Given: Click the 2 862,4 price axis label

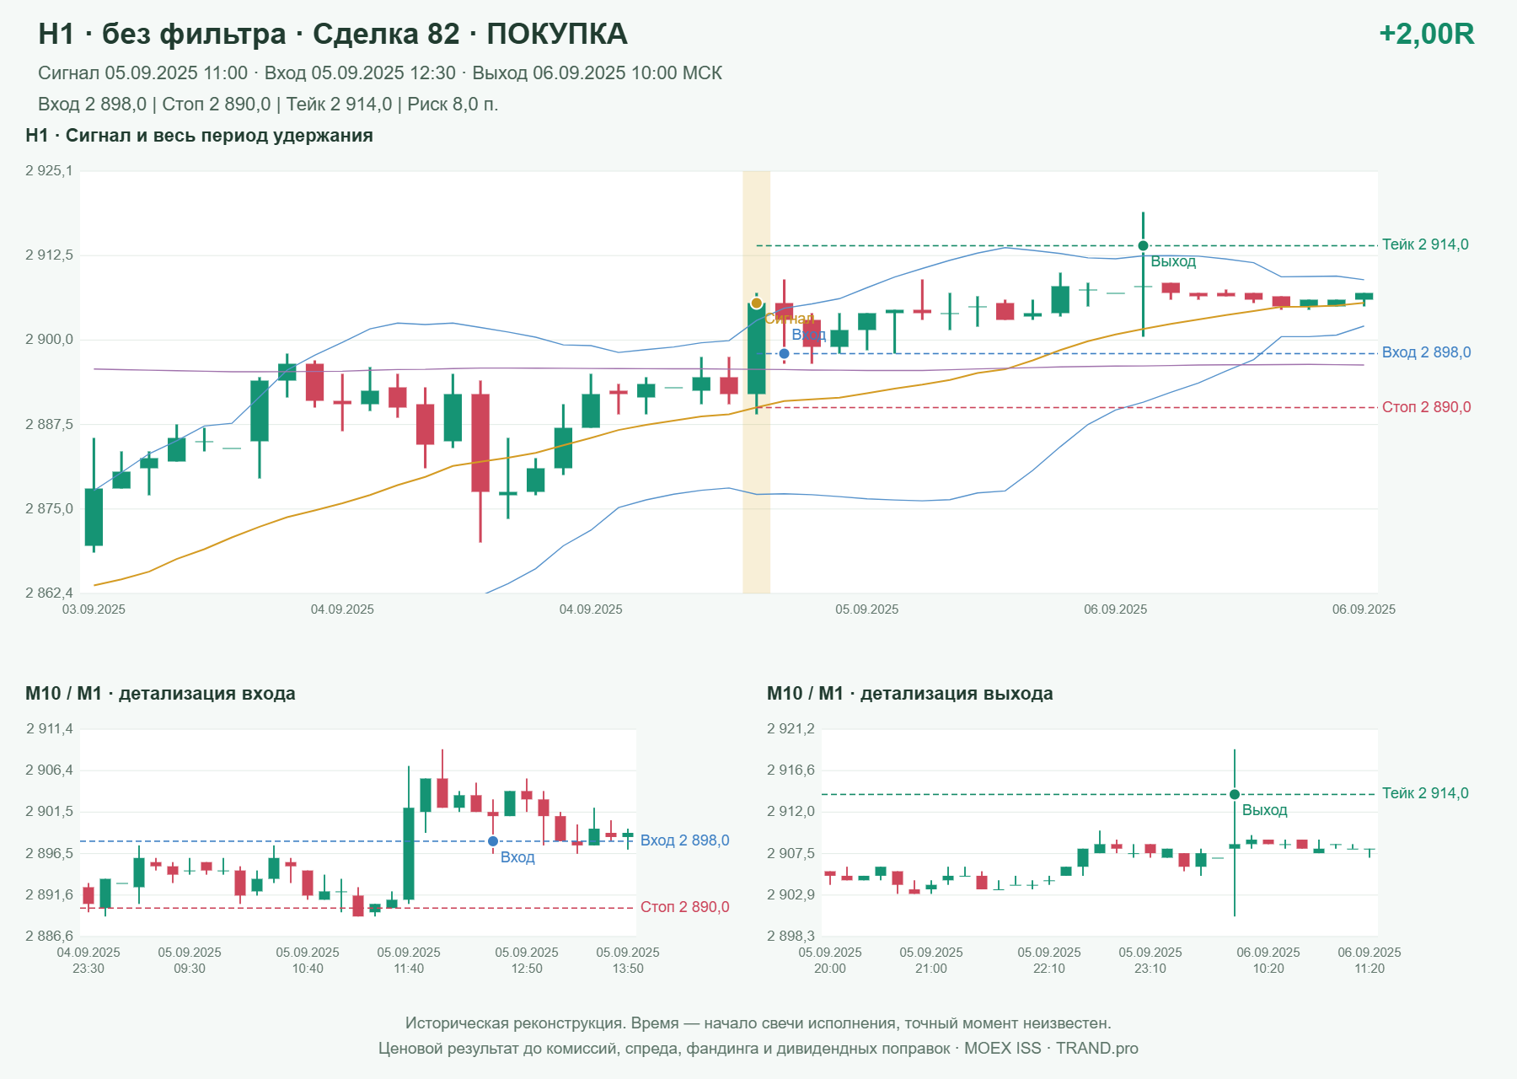Looking at the screenshot, I should pos(49,593).
